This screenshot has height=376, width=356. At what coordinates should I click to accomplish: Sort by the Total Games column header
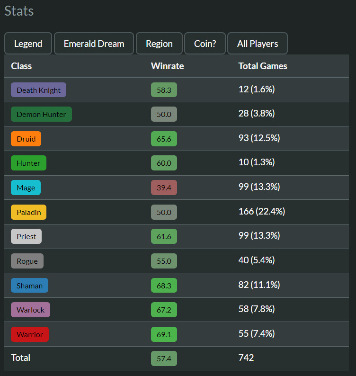tap(263, 66)
